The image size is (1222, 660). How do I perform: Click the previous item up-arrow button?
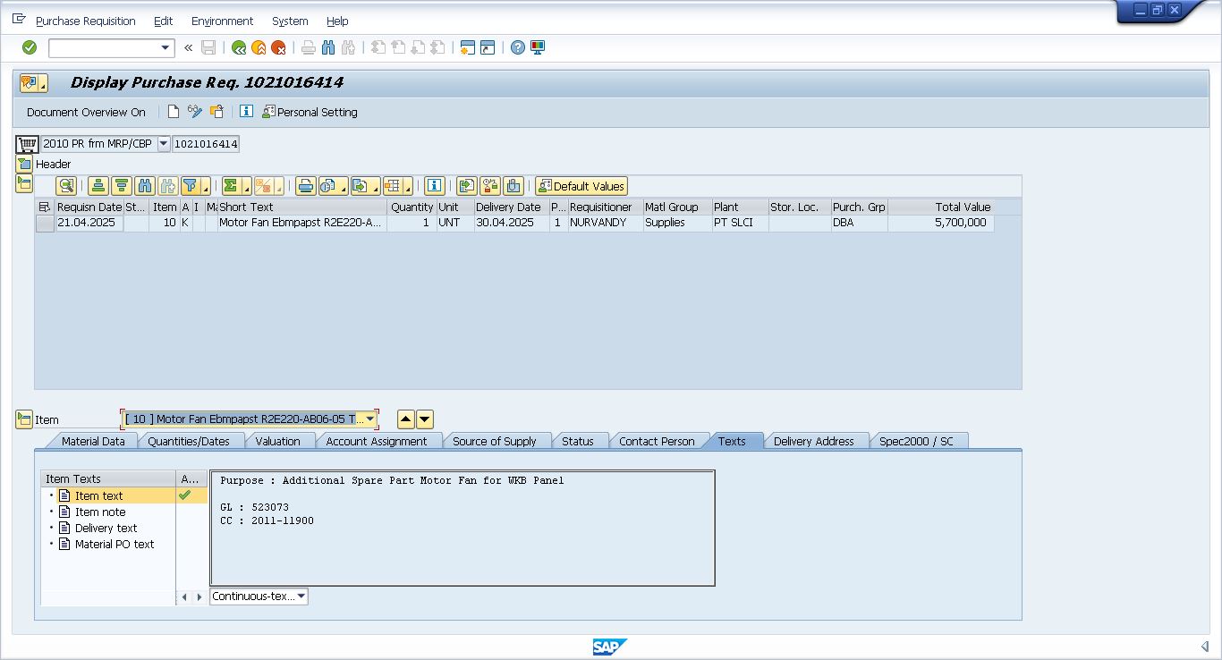[406, 419]
